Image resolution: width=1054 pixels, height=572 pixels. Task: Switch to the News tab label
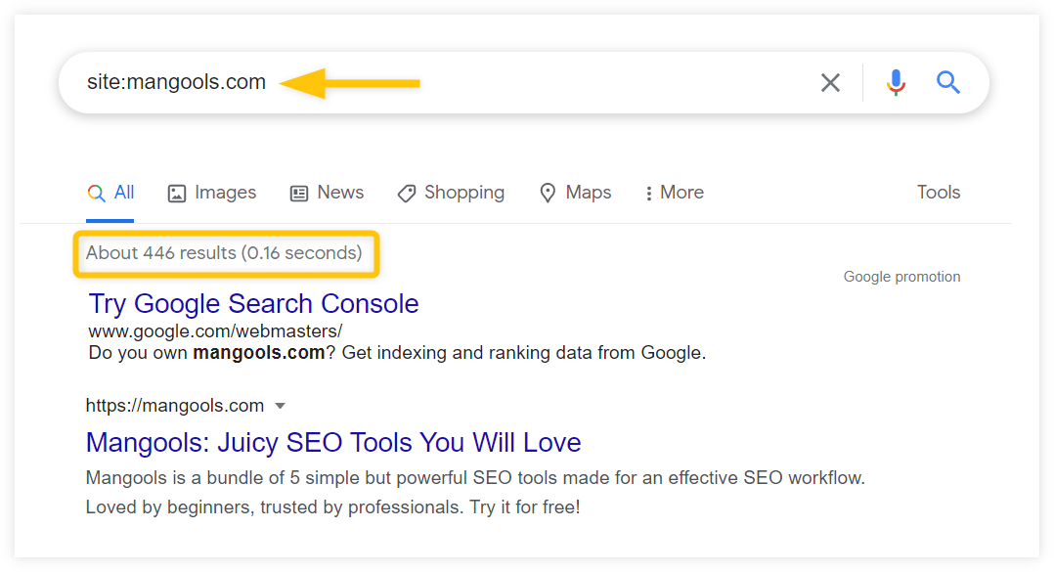(340, 193)
